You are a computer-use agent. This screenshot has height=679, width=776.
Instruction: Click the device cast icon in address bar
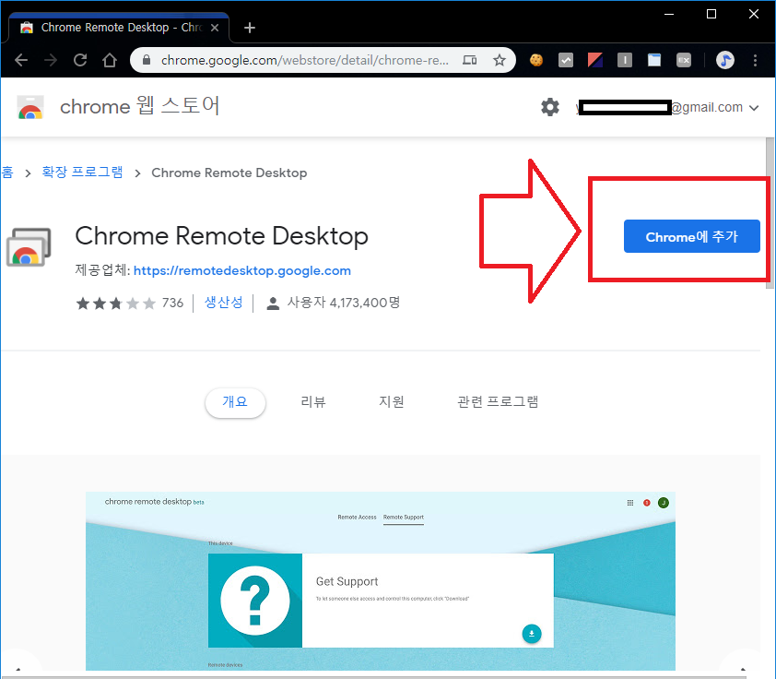(x=469, y=60)
